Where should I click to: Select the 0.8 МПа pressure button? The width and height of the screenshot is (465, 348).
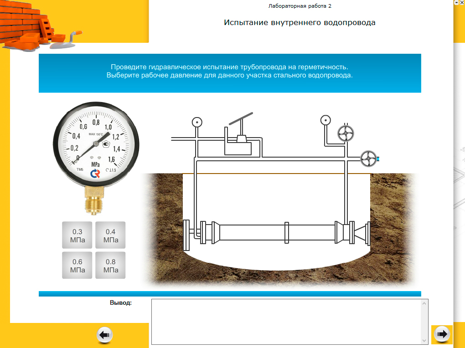(110, 266)
